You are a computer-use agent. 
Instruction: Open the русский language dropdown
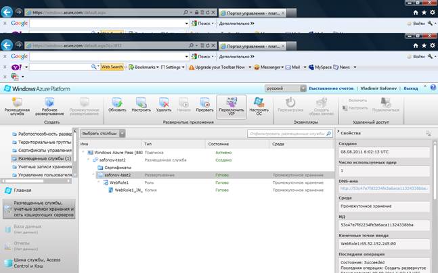coord(286,89)
